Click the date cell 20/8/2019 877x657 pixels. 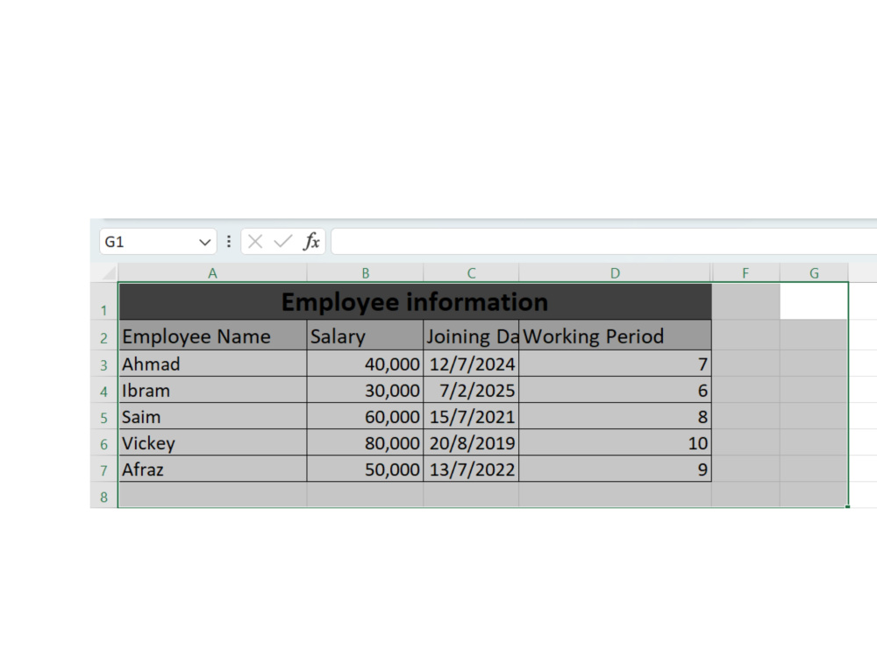471,442
